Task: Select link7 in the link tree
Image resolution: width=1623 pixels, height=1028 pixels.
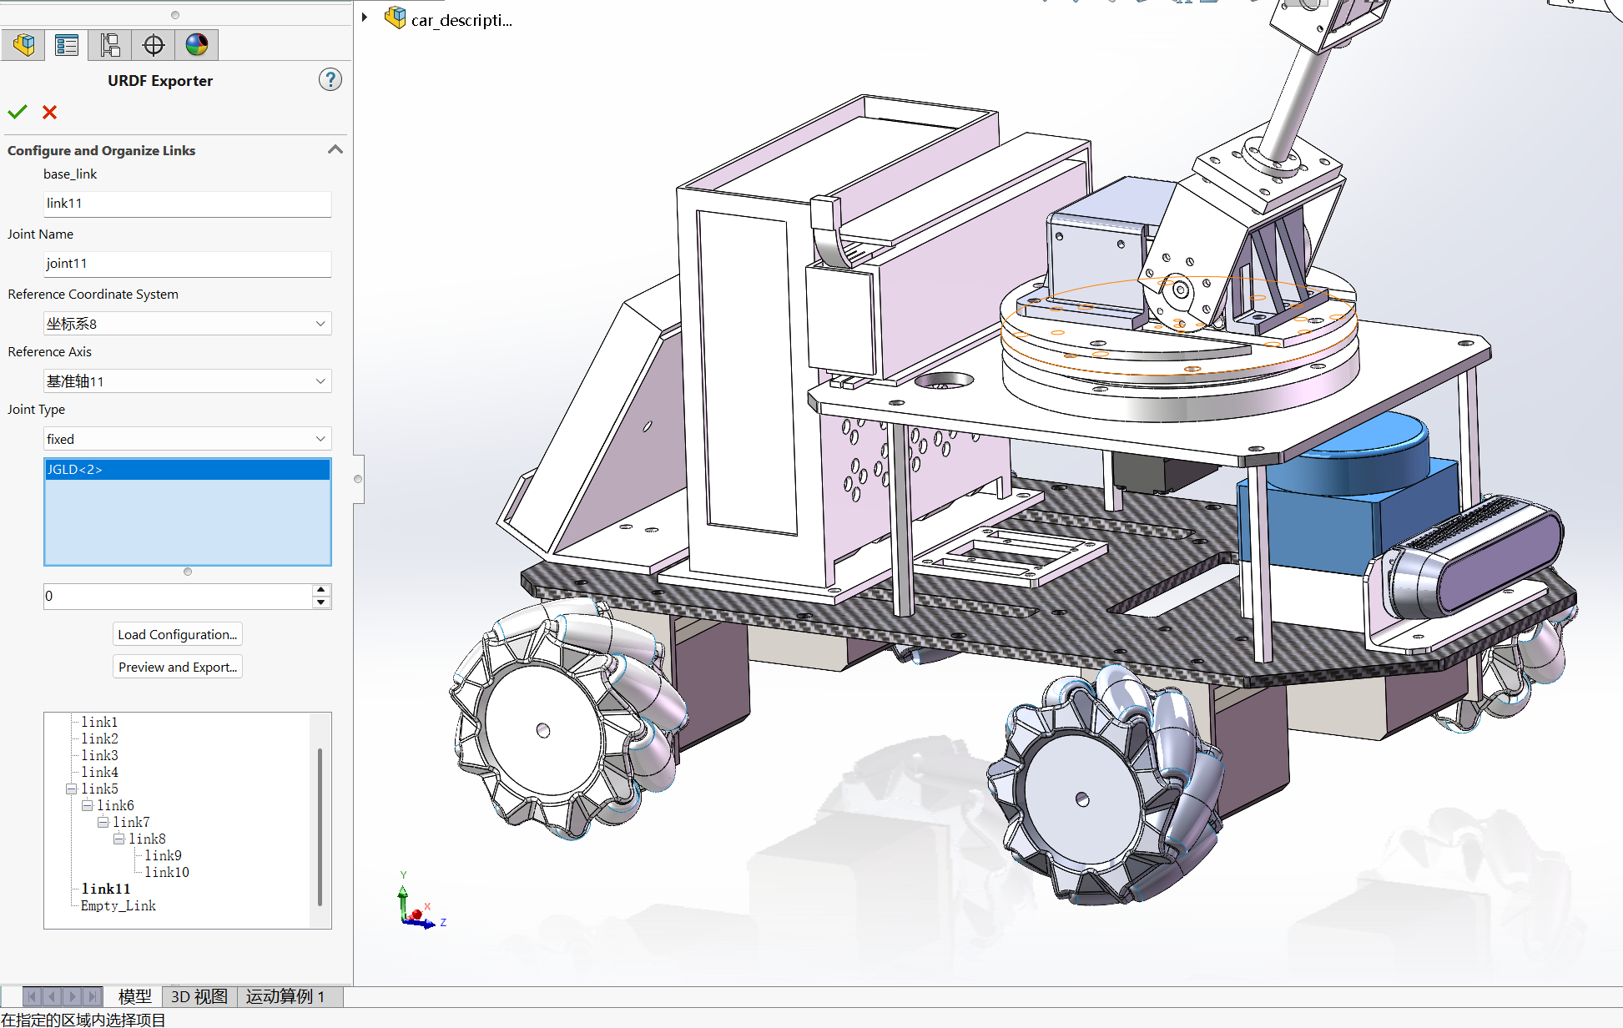Action: coord(131,822)
